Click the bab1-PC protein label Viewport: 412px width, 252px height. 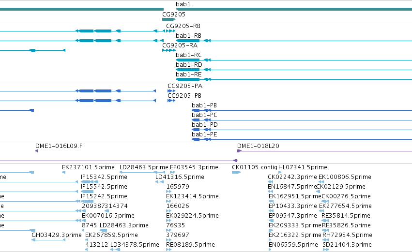[x=204, y=115]
